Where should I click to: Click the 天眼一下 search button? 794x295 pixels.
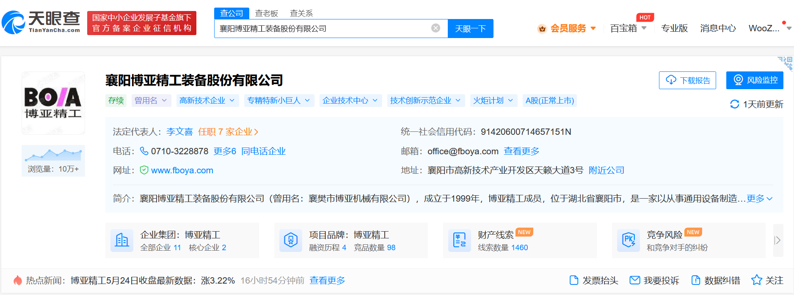point(470,29)
